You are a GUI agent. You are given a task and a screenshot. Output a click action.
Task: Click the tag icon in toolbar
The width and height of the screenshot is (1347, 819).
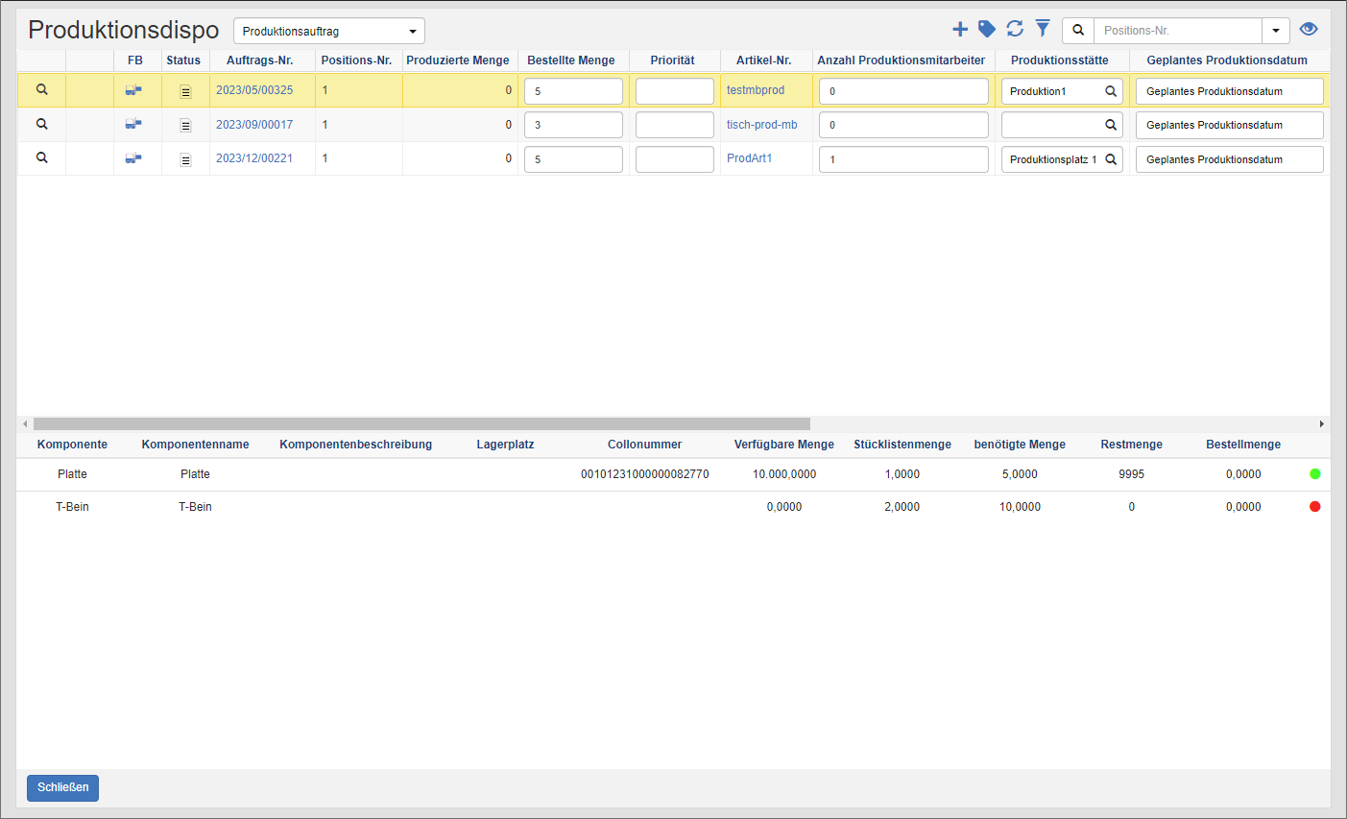[x=986, y=30]
